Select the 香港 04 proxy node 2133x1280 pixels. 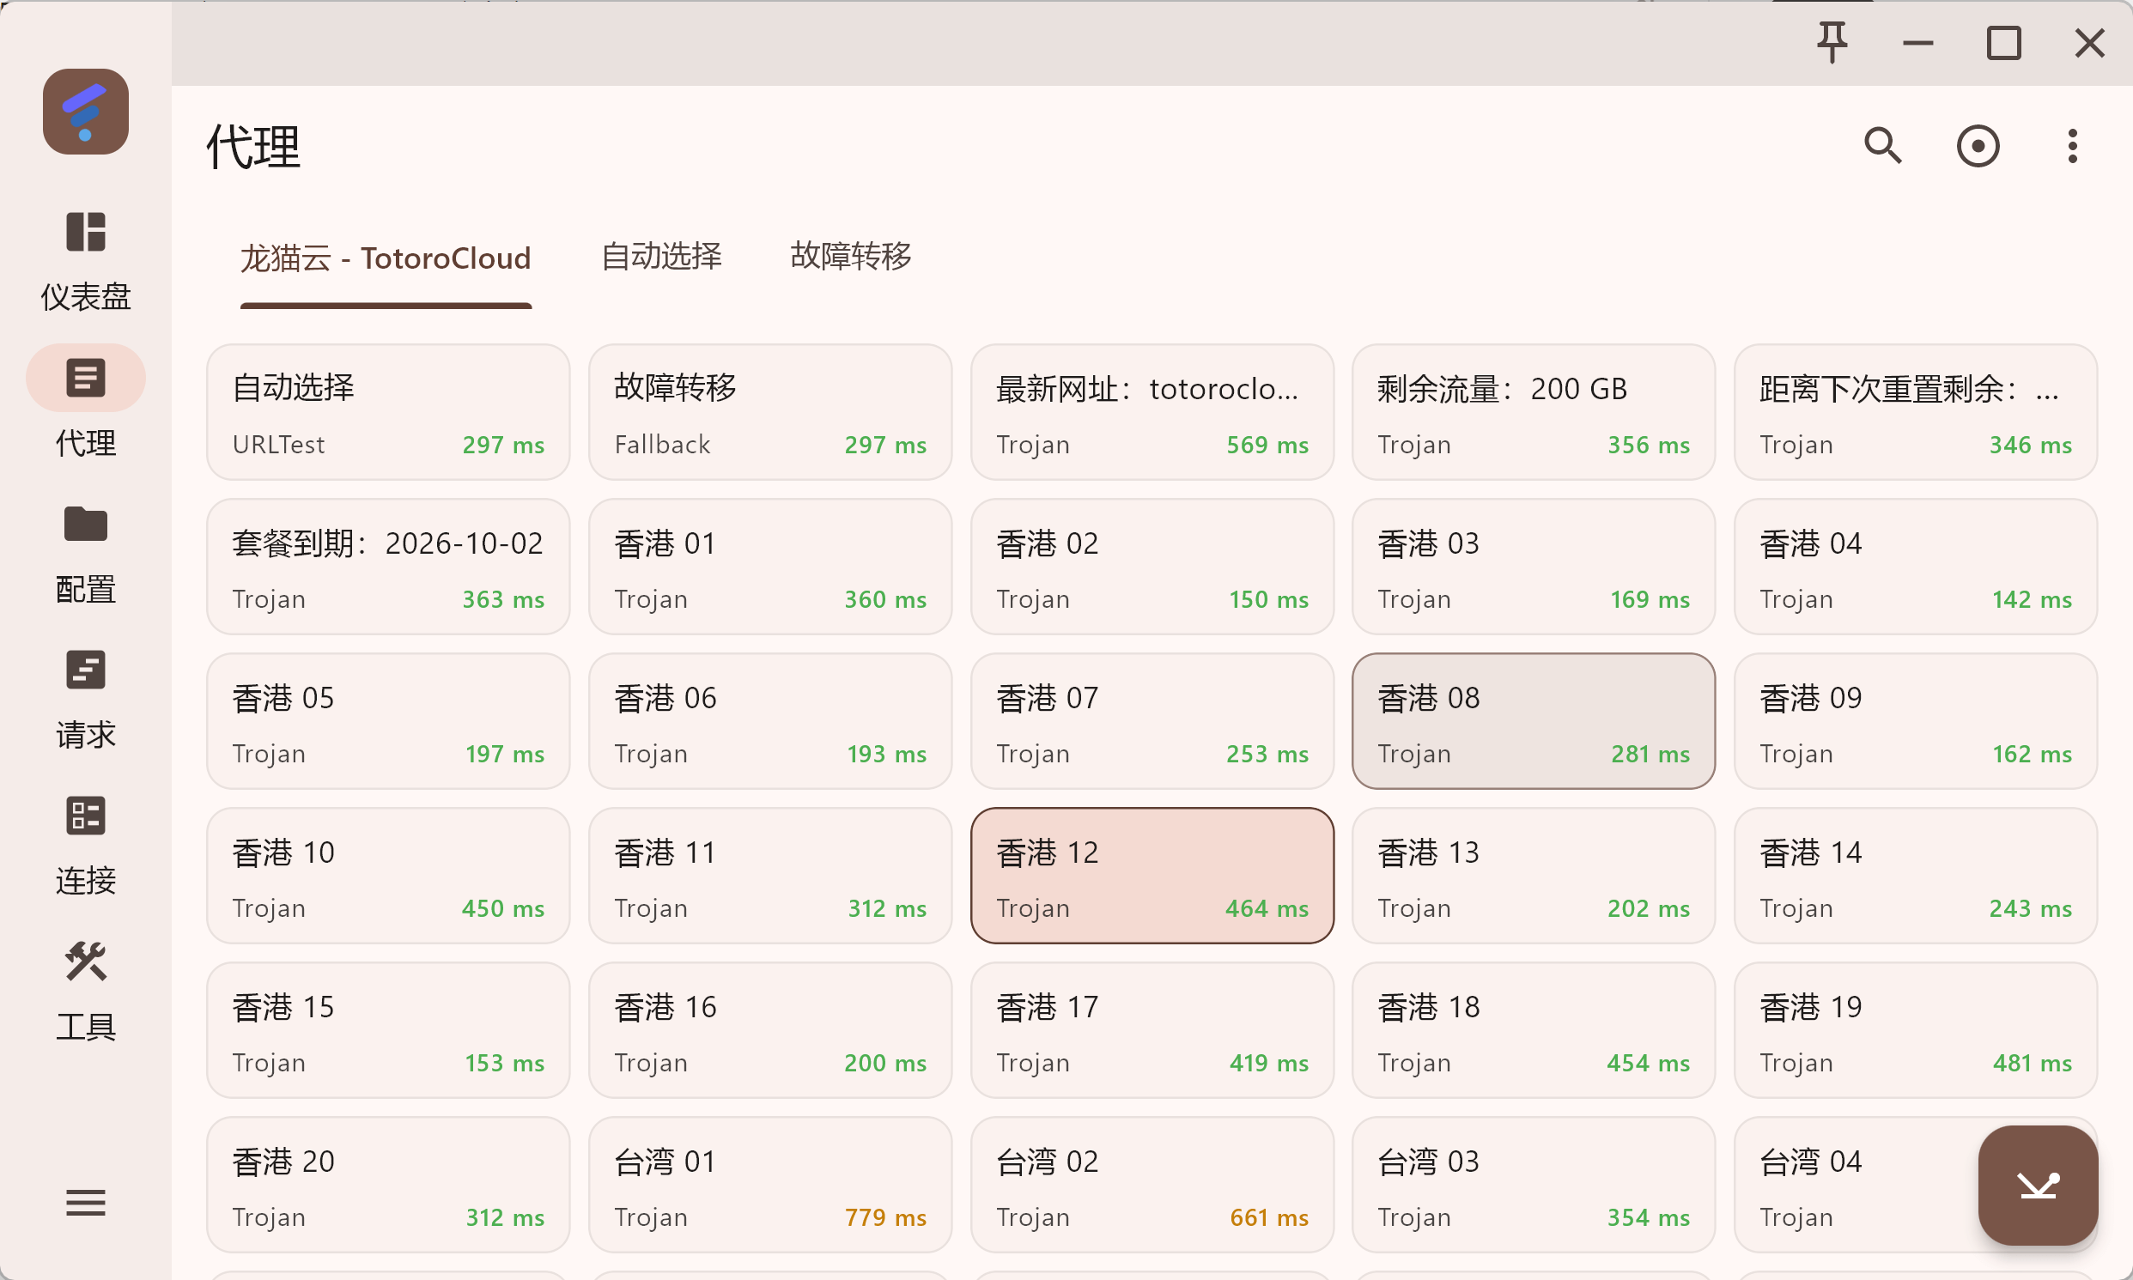[1915, 567]
